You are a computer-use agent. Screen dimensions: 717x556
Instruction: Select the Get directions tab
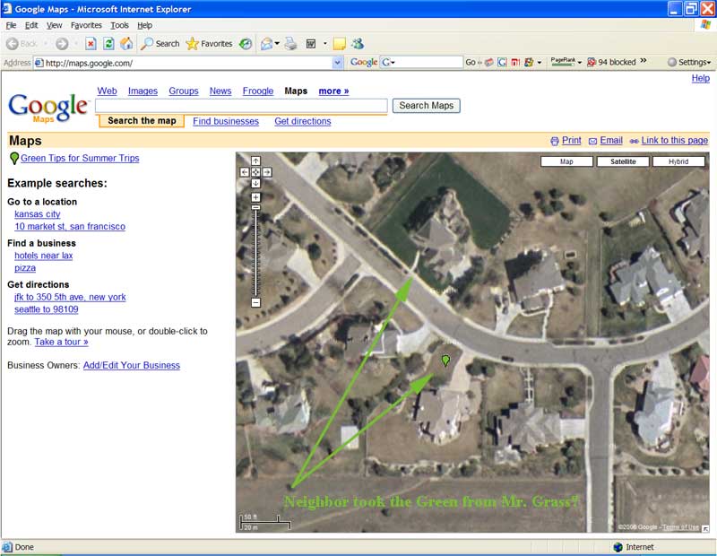coord(303,121)
